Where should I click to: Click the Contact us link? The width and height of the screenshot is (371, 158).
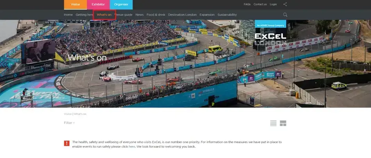[260, 4]
